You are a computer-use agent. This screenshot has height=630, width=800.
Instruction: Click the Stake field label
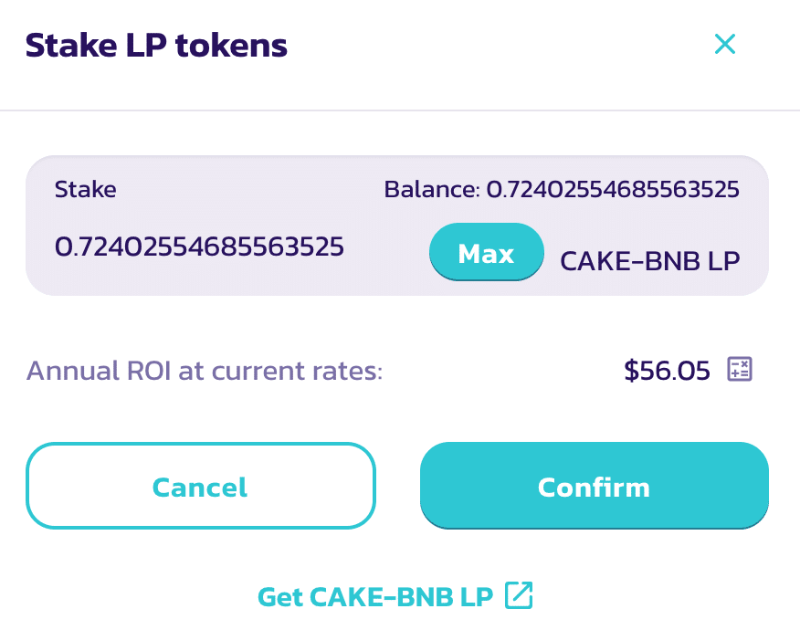(x=86, y=190)
